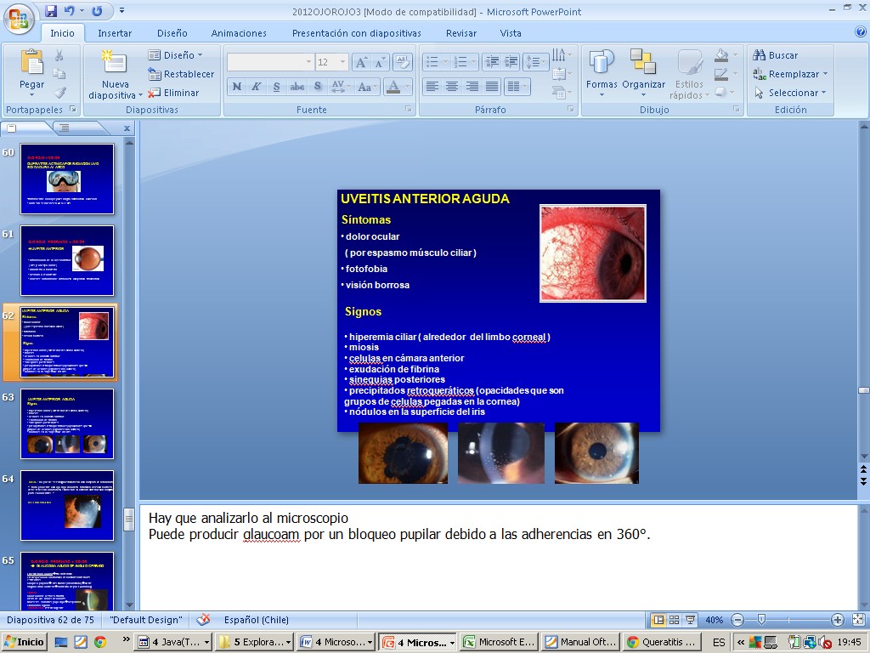Open the Insertar ribbon tab
The image size is (870, 653).
pyautogui.click(x=115, y=33)
